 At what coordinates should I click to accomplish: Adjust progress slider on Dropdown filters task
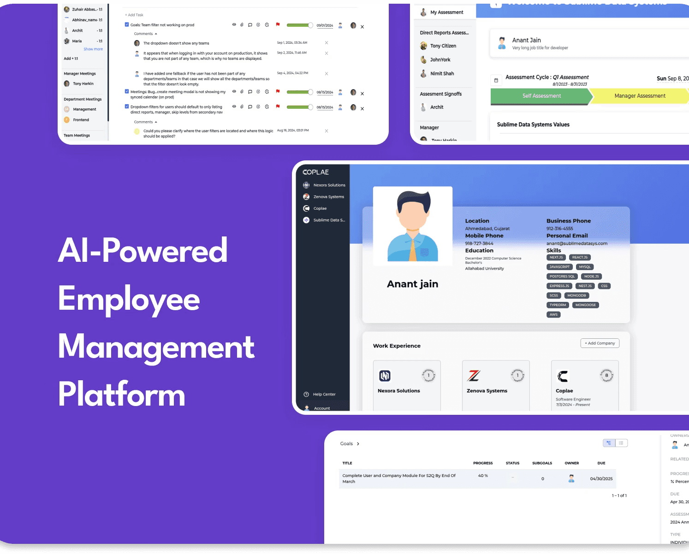click(300, 107)
